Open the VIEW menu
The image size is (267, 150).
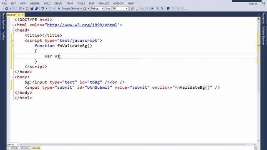pos(23,3)
